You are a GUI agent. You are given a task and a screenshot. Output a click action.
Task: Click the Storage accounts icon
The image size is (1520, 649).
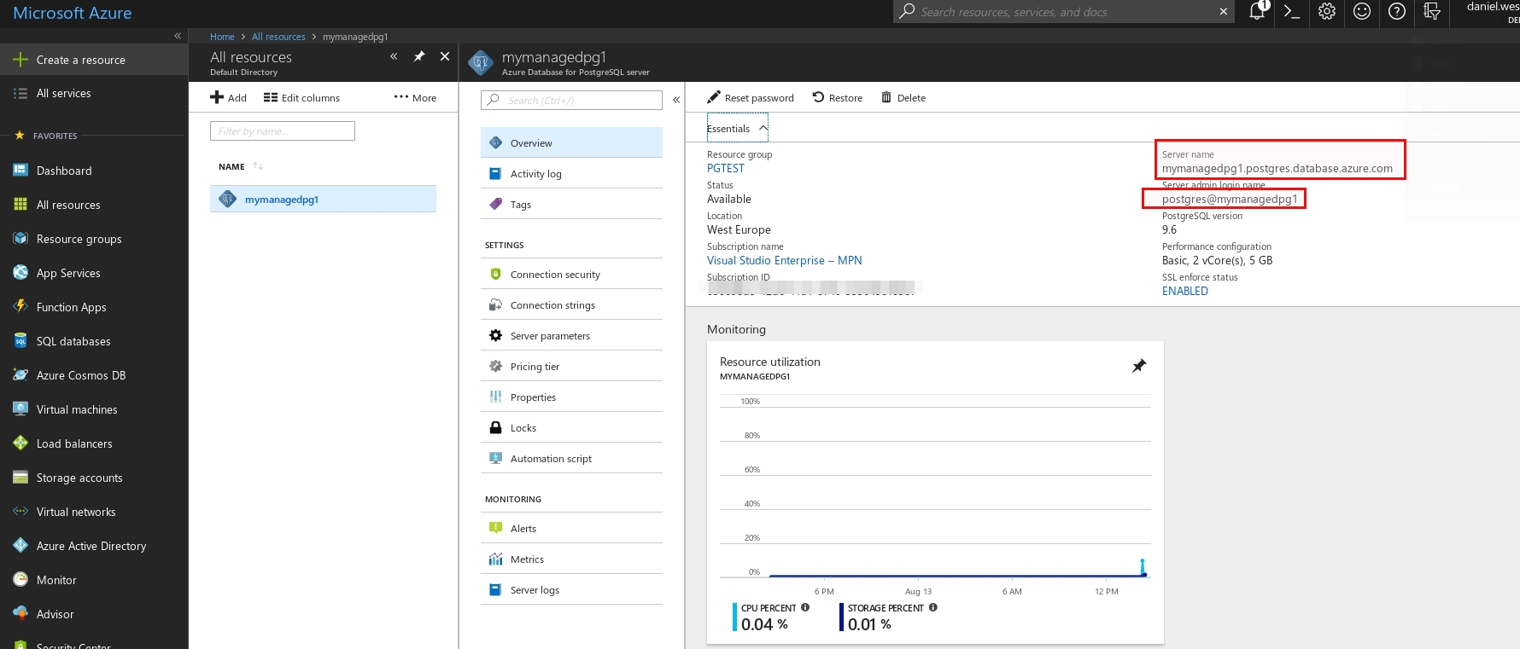20,477
